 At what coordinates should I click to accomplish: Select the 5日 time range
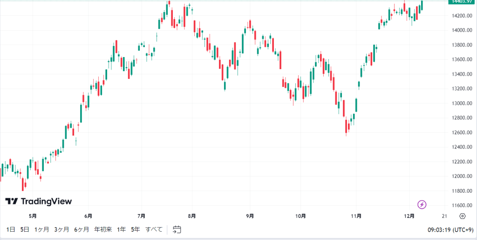pos(25,229)
